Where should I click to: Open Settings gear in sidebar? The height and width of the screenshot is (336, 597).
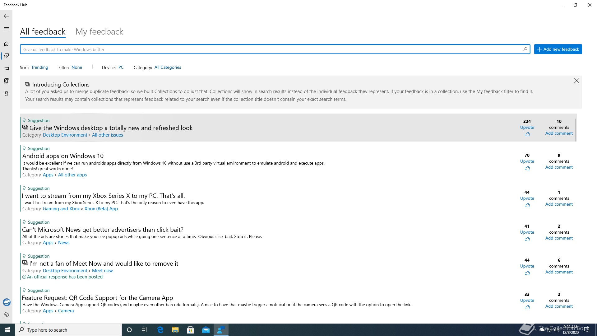[x=6, y=315]
